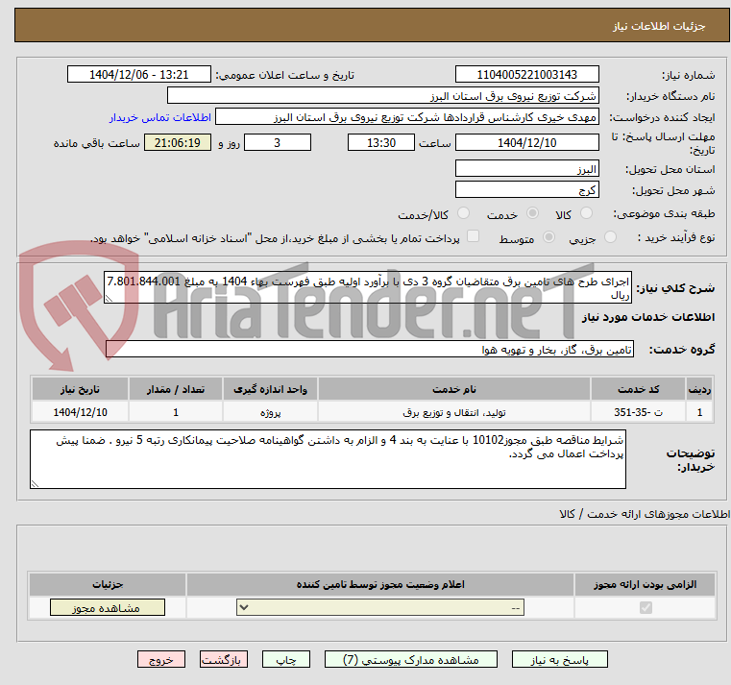Click the الزامی بودن ارائه مجوز header

point(645,585)
